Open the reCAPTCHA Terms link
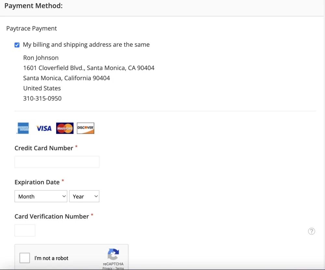The height and width of the screenshot is (270, 325). [120, 268]
